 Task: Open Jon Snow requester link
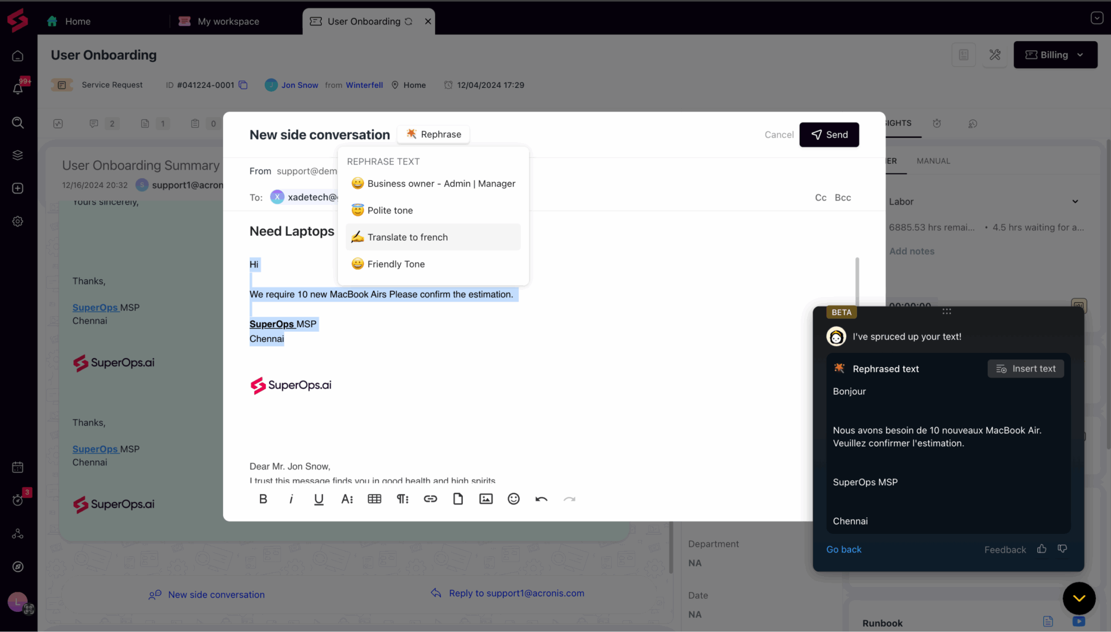tap(299, 85)
